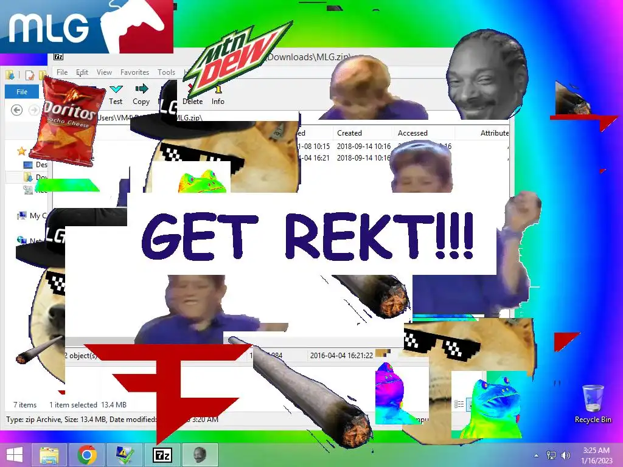This screenshot has height=467, width=623.
Task: Show hidden tray icons arrow
Action: click(537, 455)
